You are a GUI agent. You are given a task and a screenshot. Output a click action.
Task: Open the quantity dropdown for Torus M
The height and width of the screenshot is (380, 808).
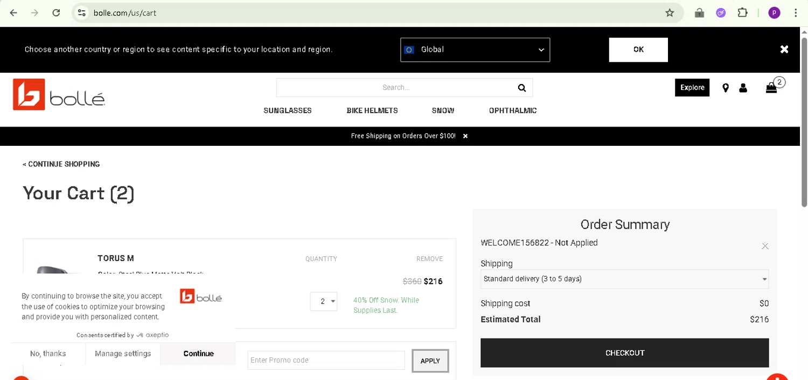tap(324, 301)
